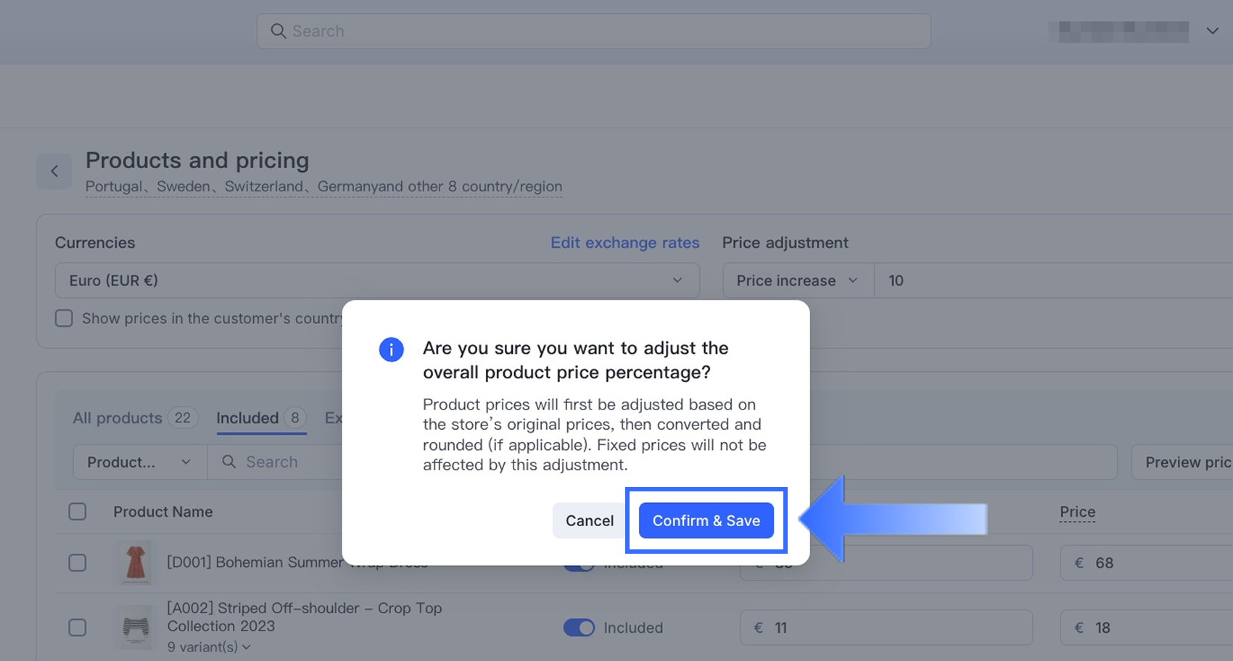This screenshot has height=661, width=1233.
Task: Click the Striped Off-shoulder Crop Top thumbnail
Action: pos(136,627)
